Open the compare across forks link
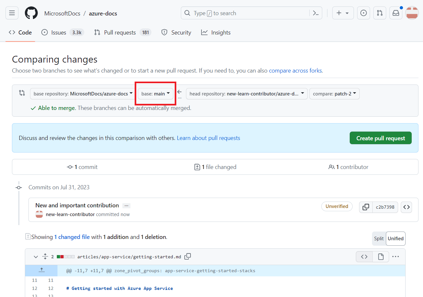Viewport: 423px width, 297px height. point(295,70)
